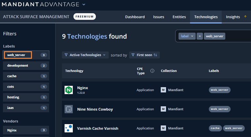Image resolution: width=251 pixels, height=137 pixels.
Task: Click the Mandiant collection icon in Nginx row
Action: (163, 90)
